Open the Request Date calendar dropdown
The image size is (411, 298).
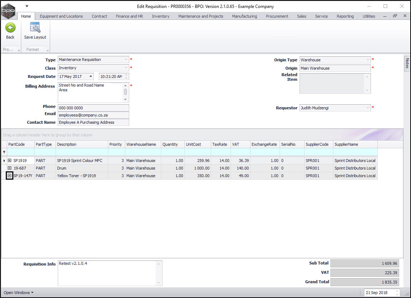91,76
